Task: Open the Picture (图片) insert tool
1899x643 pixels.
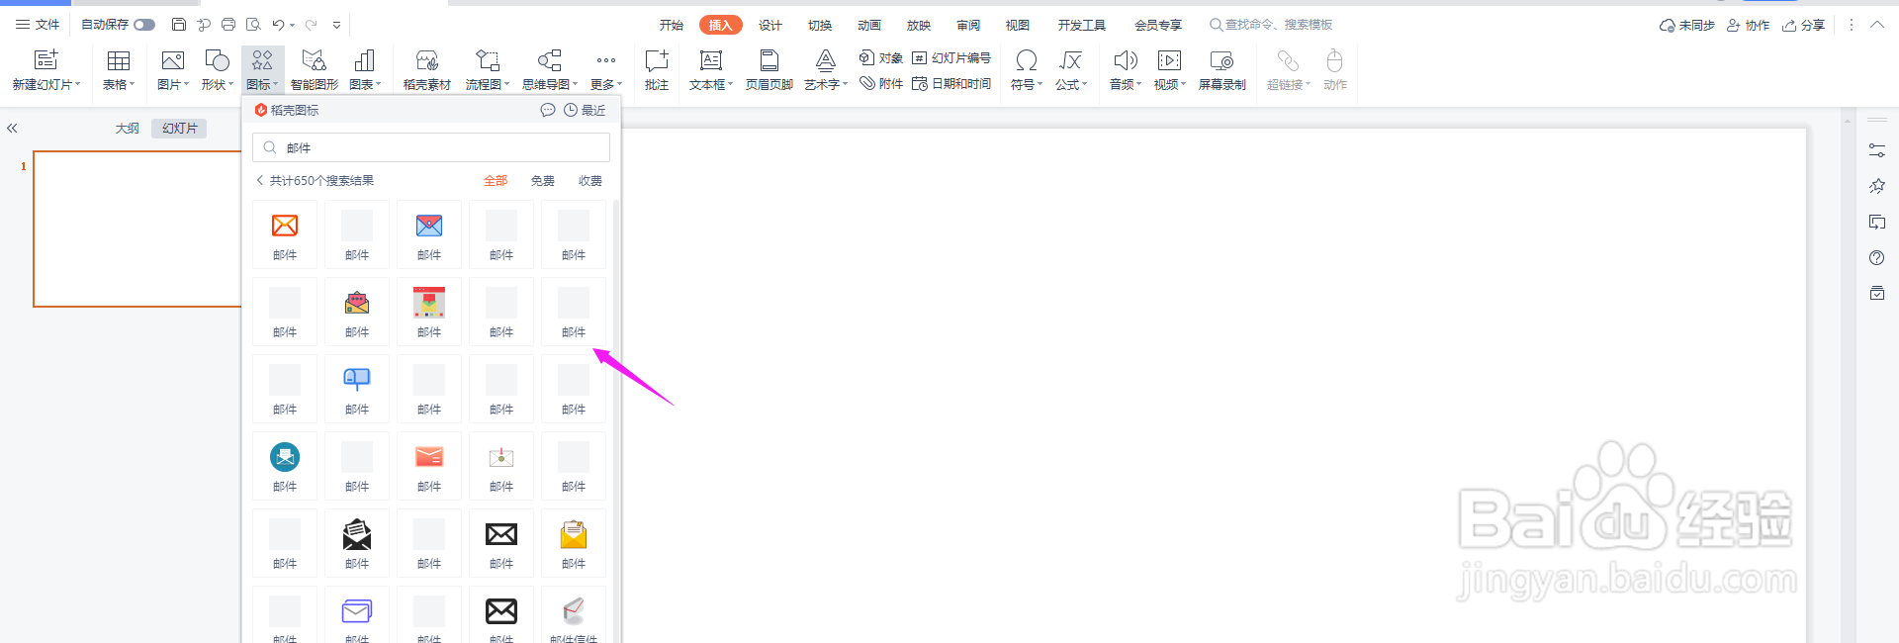Action: (172, 70)
